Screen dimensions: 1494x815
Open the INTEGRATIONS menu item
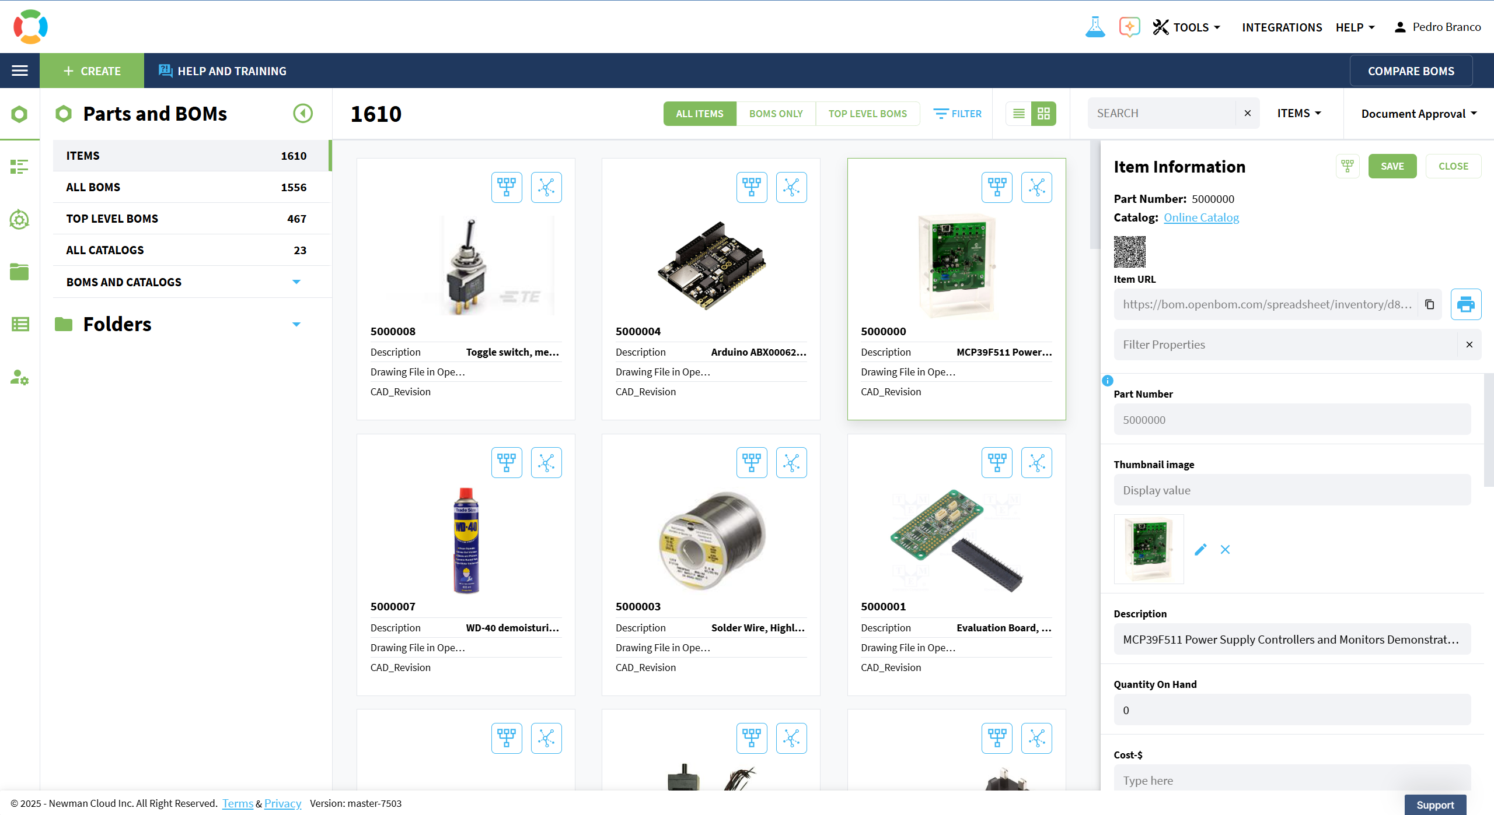tap(1282, 27)
